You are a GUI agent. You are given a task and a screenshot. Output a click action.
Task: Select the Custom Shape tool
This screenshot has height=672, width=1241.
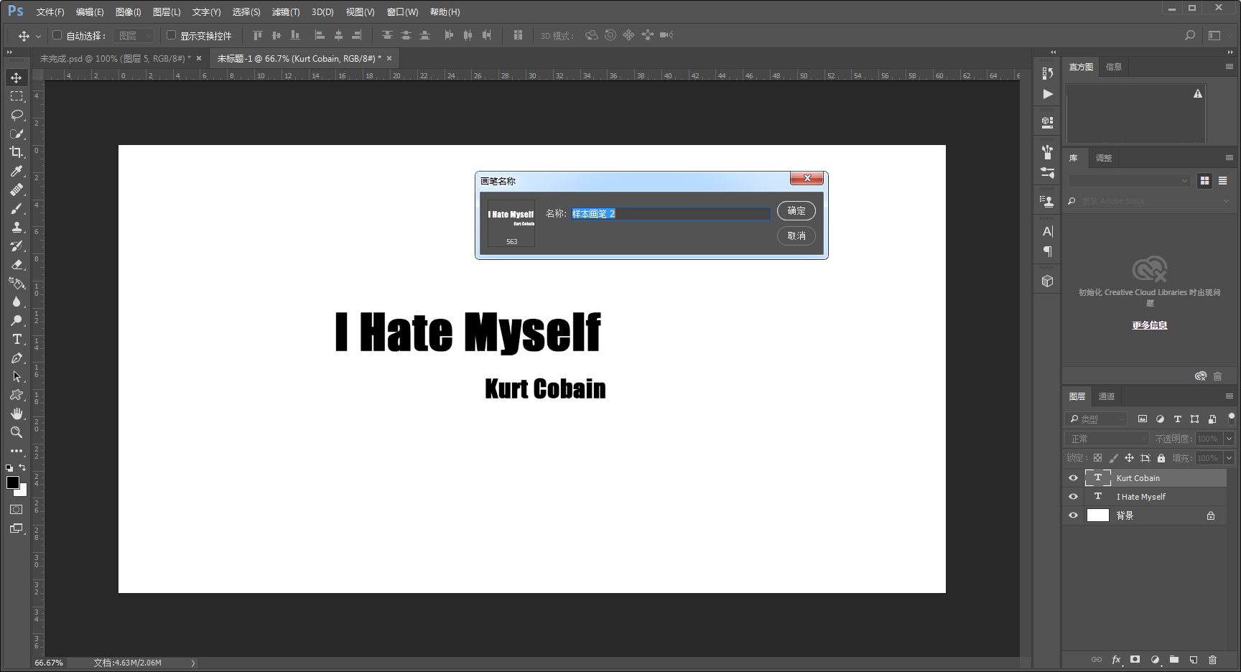tap(17, 395)
